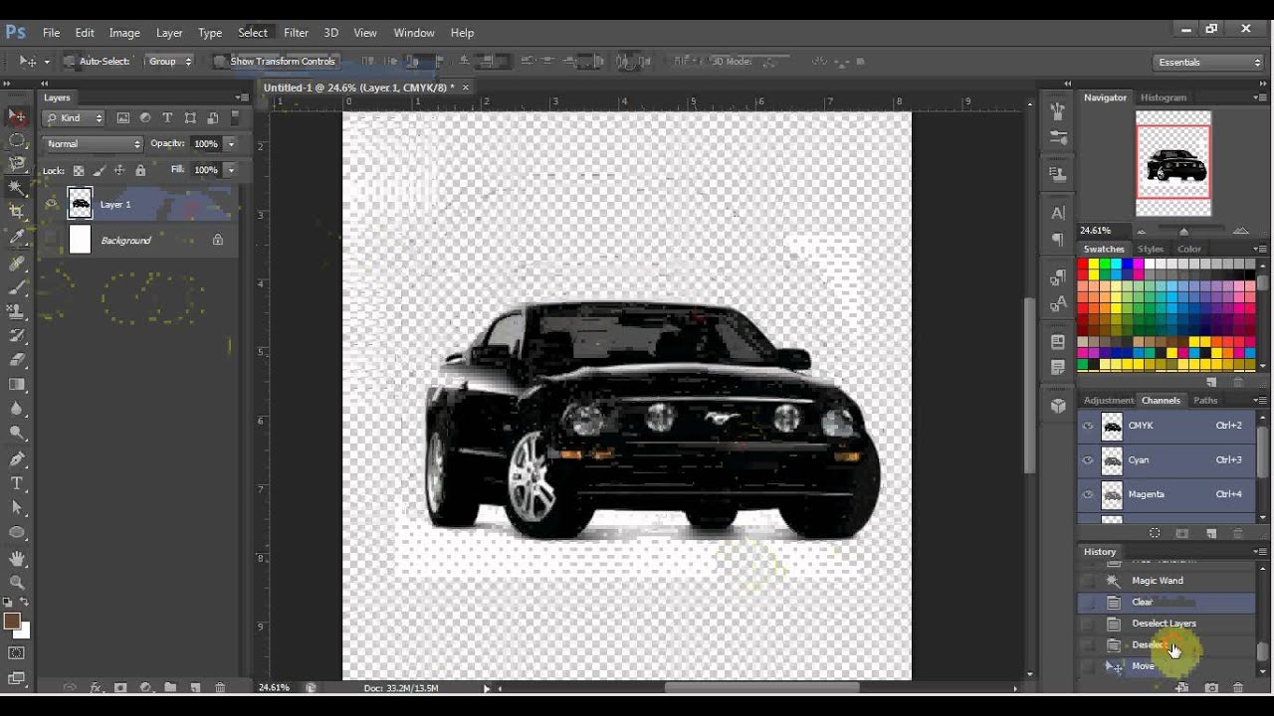Select the Crop tool
The width and height of the screenshot is (1274, 716).
pos(17,212)
